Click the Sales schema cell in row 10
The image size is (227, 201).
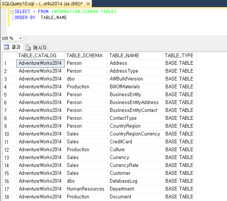pyautogui.click(x=86, y=134)
